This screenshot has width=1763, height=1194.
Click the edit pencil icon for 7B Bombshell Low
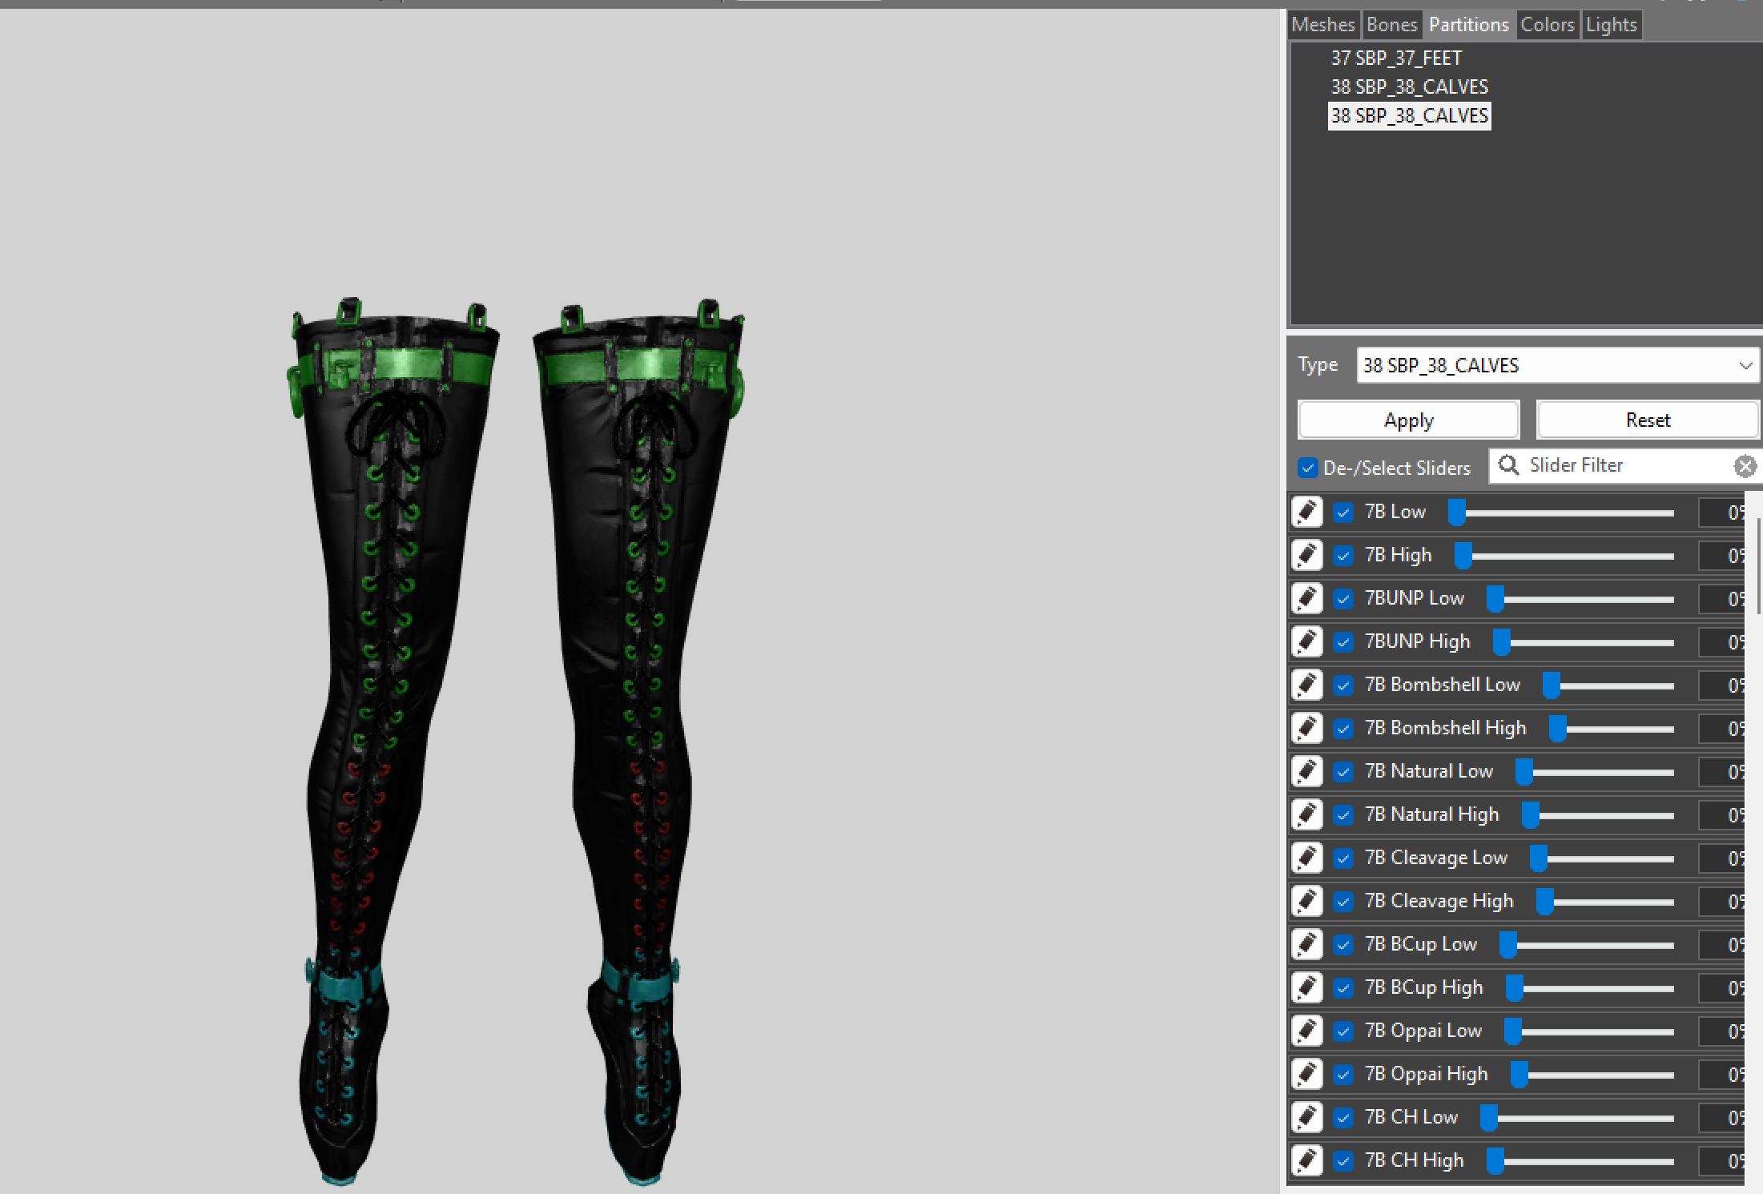1306,685
